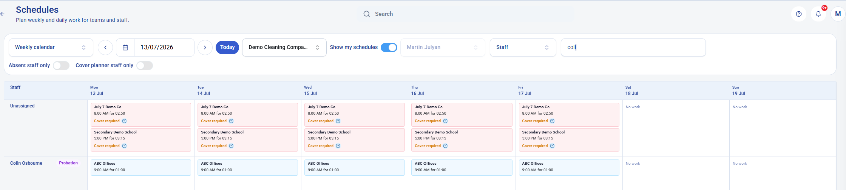Open the help question mark icon
846x190 pixels.
(799, 14)
